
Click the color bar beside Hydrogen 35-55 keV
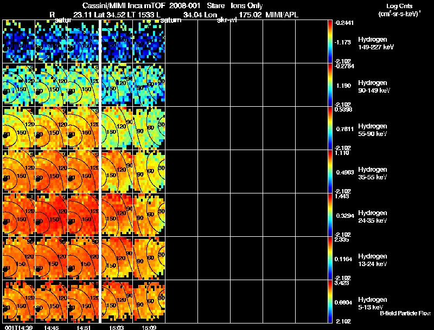(x=330, y=172)
